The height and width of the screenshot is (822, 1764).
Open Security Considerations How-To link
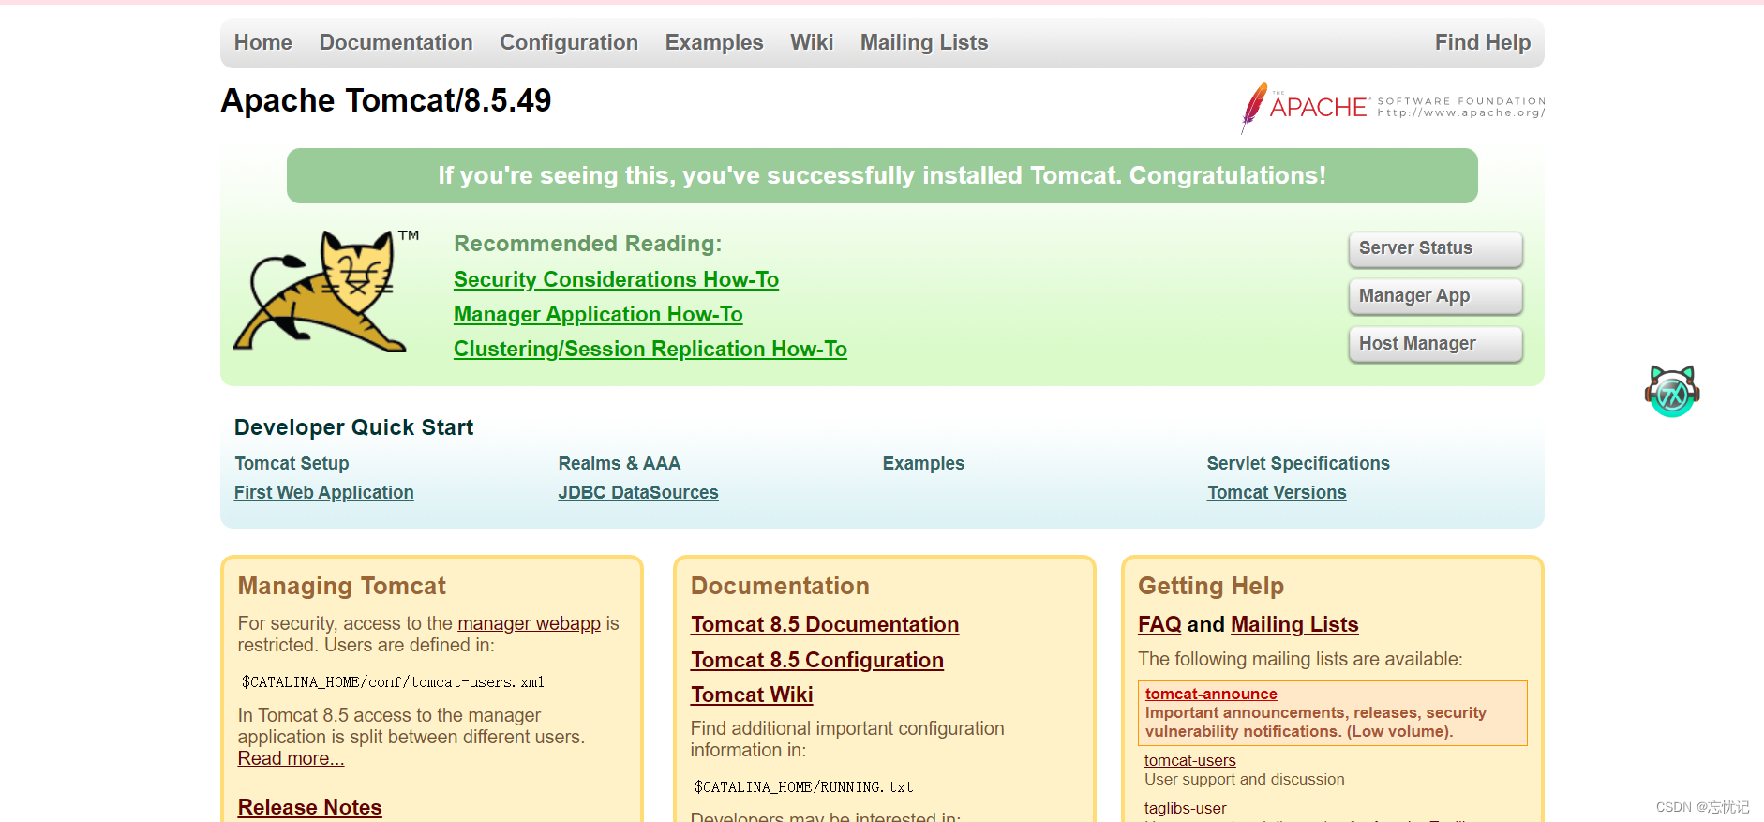[x=616, y=279]
